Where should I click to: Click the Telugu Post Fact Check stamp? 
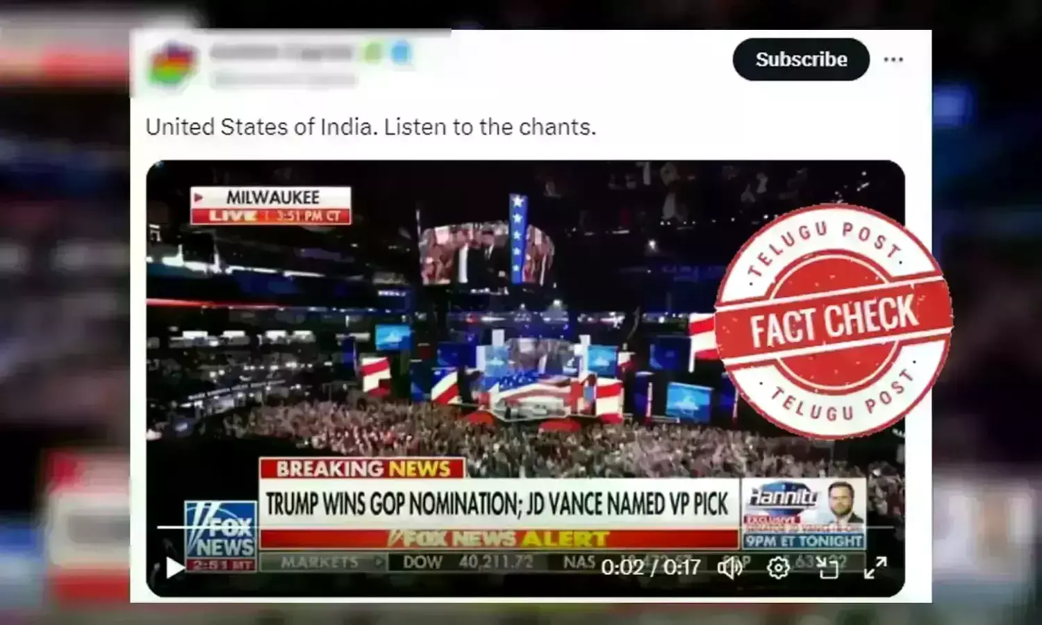coord(832,322)
